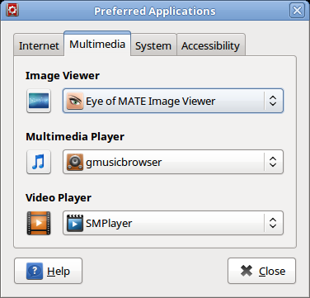This screenshot has width=310, height=298.
Task: Click the Help button
Action: 48,271
